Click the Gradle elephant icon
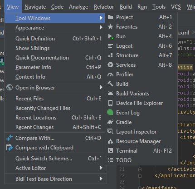 click(x=110, y=122)
